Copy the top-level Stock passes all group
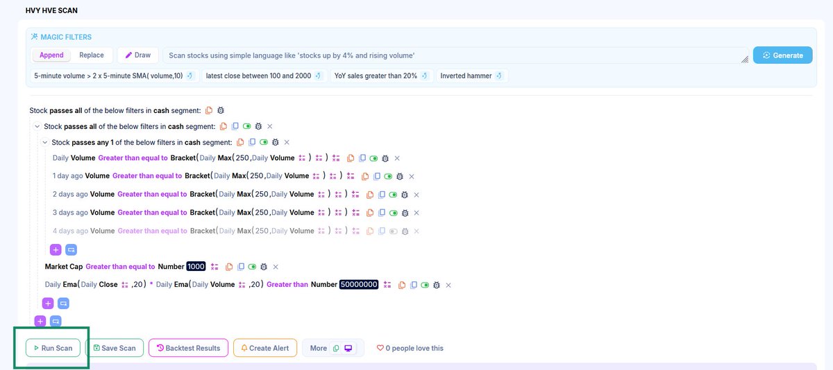 tap(209, 110)
